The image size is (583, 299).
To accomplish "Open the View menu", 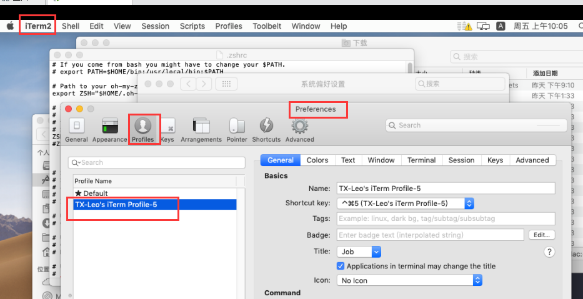I will [x=122, y=26].
